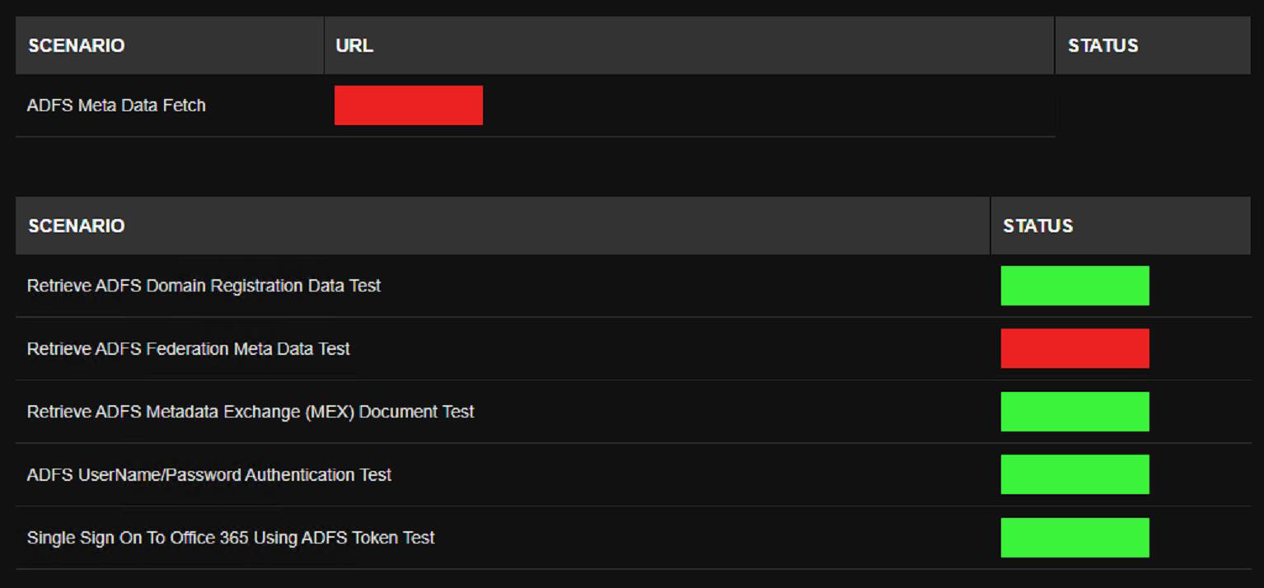Click the ADFS Meta Data Fetch scenario
Image resolution: width=1264 pixels, height=588 pixels.
[116, 105]
